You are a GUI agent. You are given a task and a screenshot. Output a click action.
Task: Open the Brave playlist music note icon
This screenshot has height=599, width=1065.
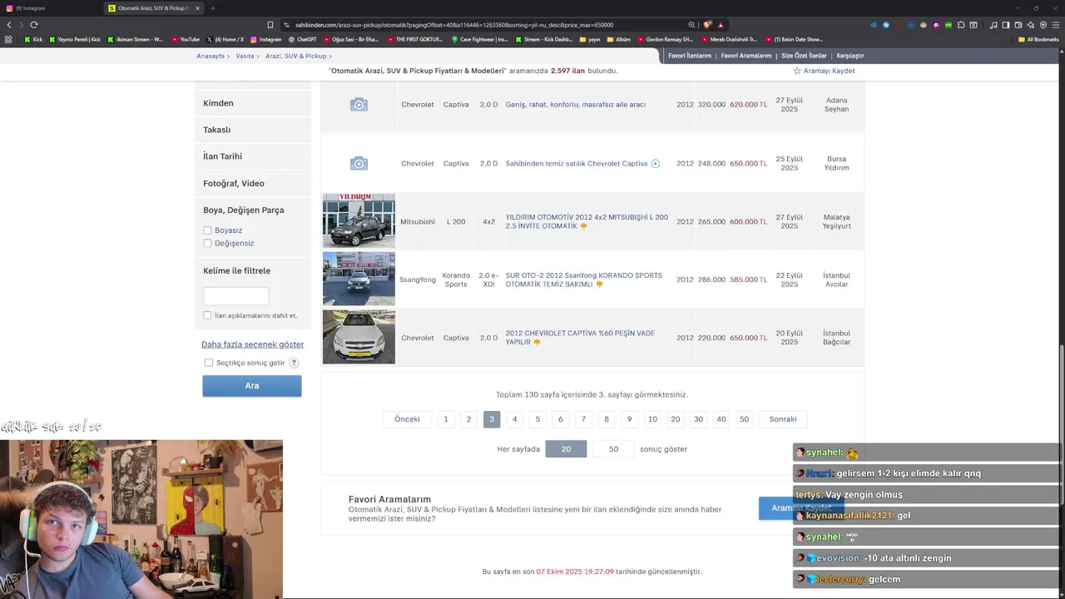click(x=993, y=25)
